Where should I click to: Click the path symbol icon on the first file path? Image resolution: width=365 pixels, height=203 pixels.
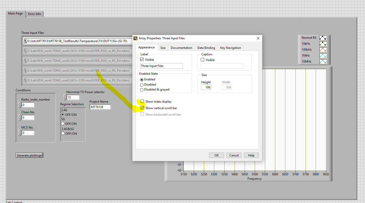pyautogui.click(x=25, y=41)
